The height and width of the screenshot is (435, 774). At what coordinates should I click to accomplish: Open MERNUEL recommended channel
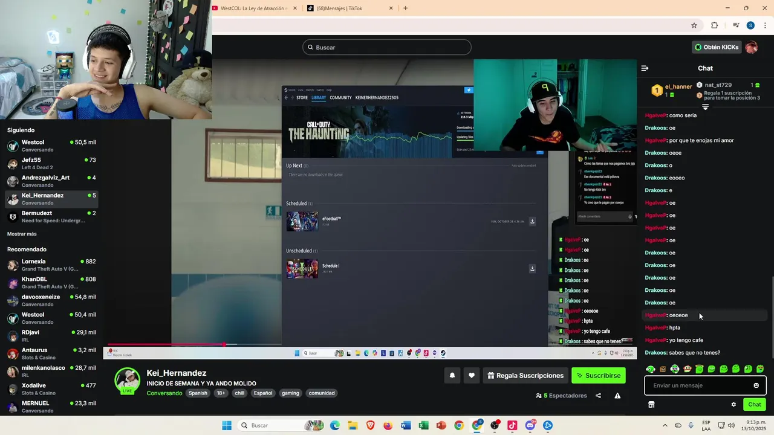click(51, 407)
